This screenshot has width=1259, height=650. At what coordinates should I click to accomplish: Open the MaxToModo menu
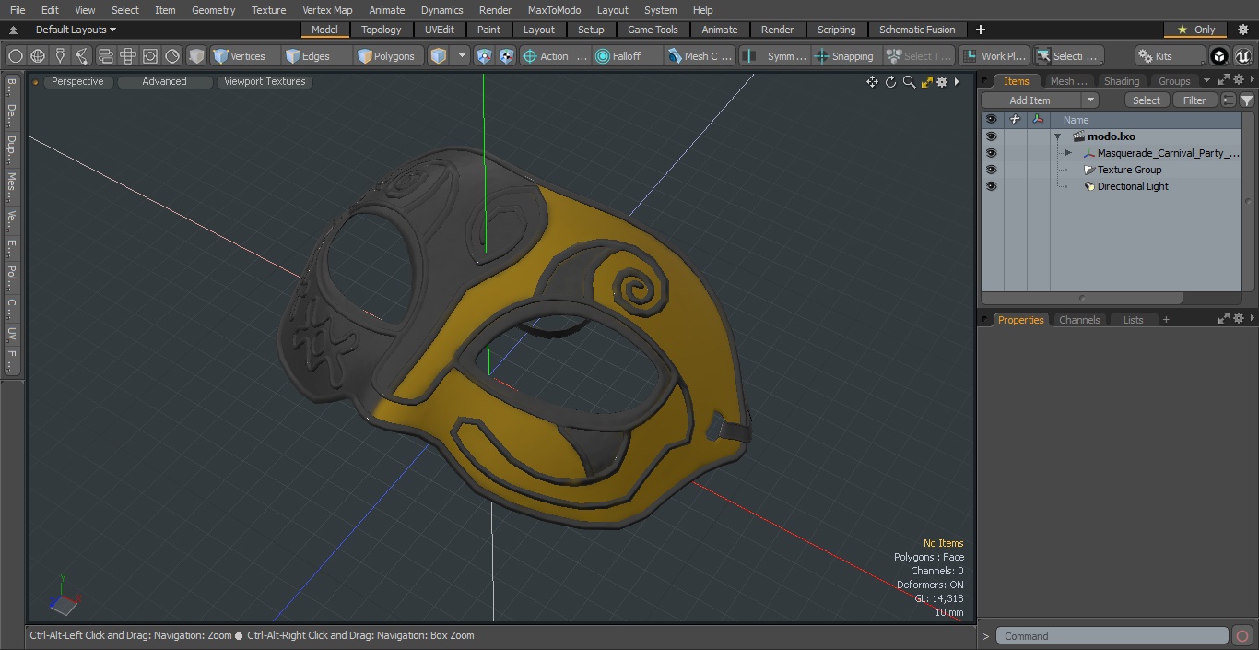(554, 10)
